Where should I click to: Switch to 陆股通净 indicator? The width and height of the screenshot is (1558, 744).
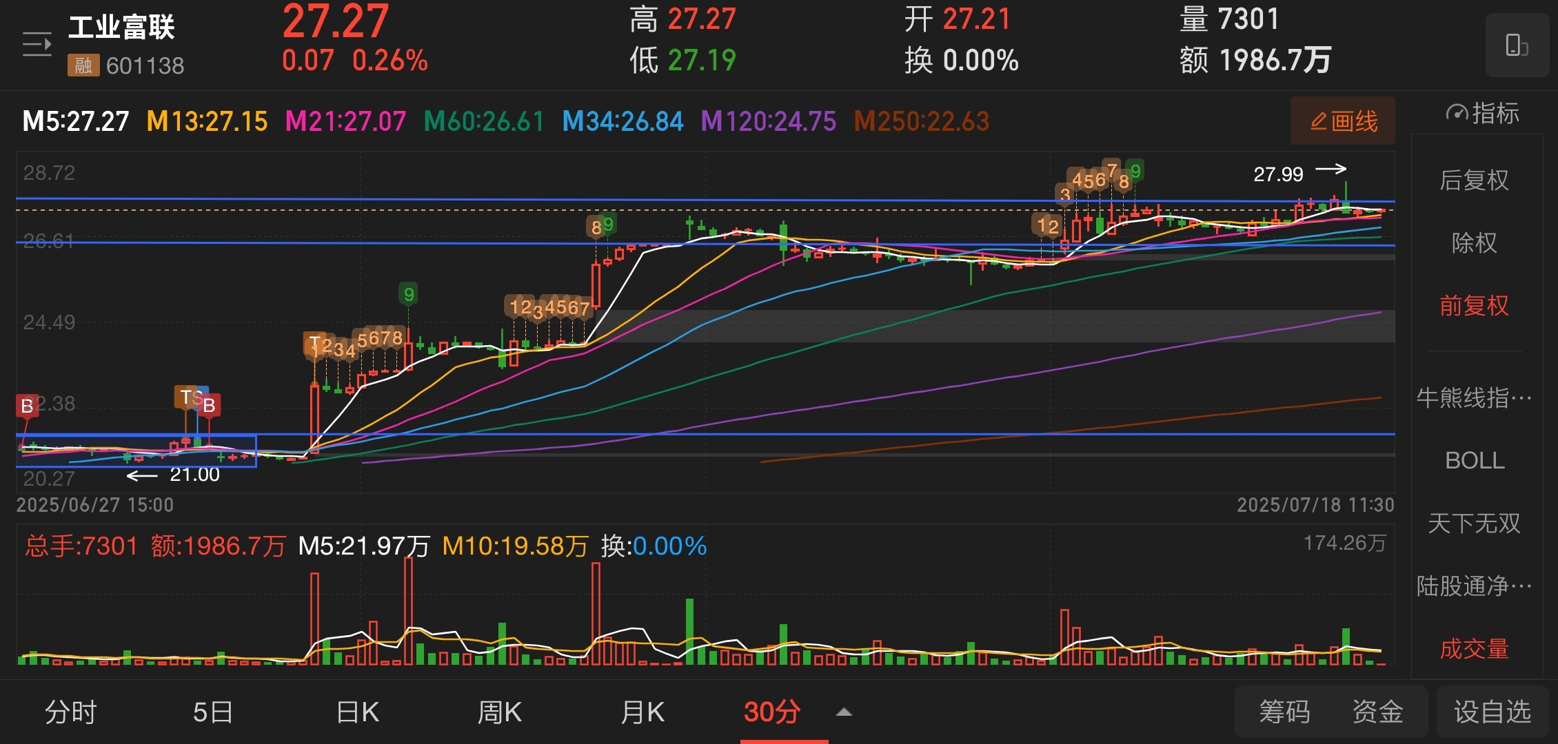pos(1474,586)
